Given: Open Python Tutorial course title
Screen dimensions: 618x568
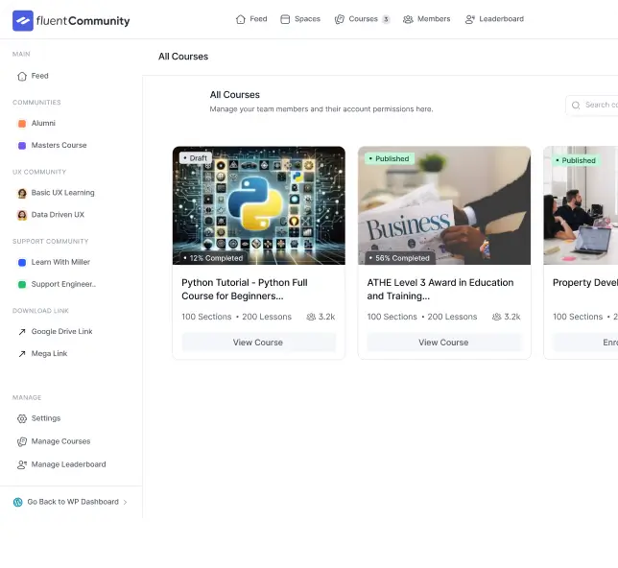Looking at the screenshot, I should click(245, 290).
